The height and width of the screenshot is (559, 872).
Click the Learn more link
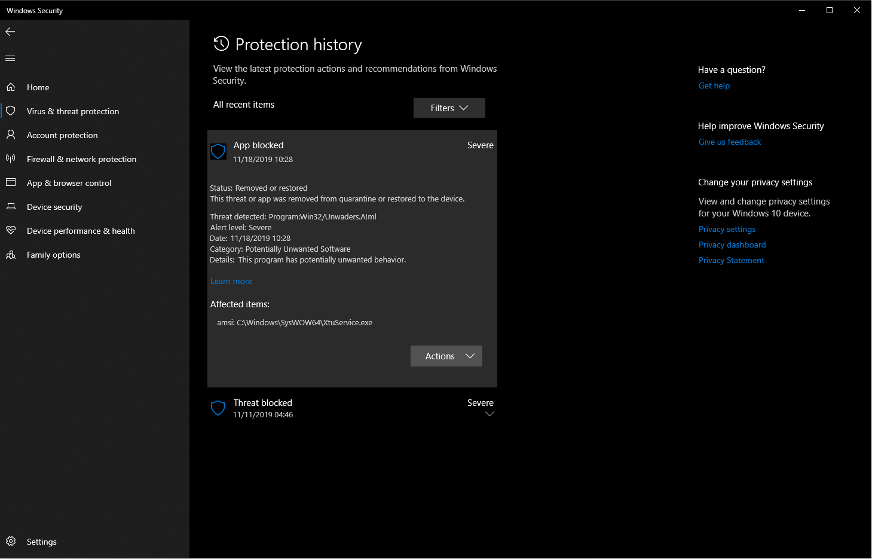pos(231,282)
